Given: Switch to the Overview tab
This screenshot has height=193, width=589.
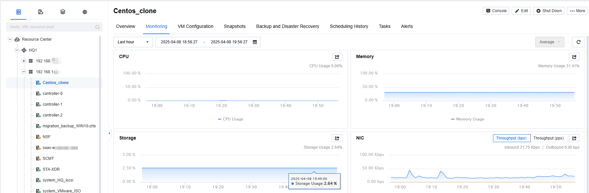Looking at the screenshot, I should click(126, 26).
